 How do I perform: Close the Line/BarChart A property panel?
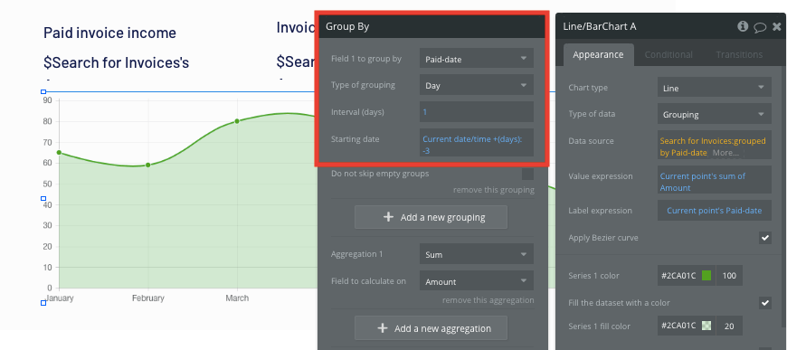(777, 26)
